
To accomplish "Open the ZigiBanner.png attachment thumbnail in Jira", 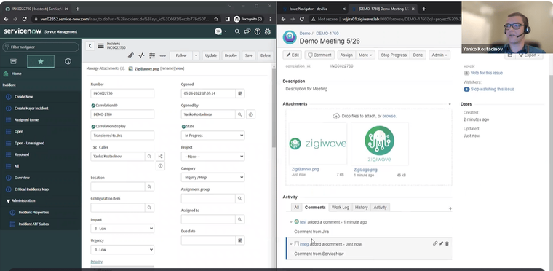I will [318, 144].
